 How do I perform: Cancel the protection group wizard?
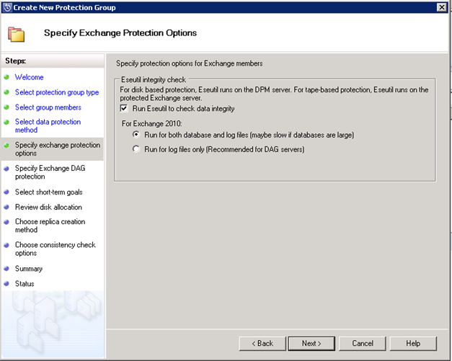[x=363, y=343]
